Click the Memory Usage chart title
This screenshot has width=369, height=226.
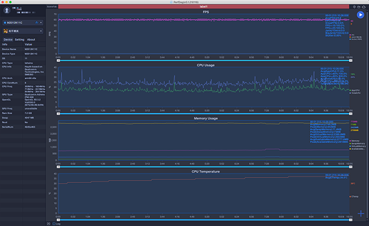coord(205,118)
